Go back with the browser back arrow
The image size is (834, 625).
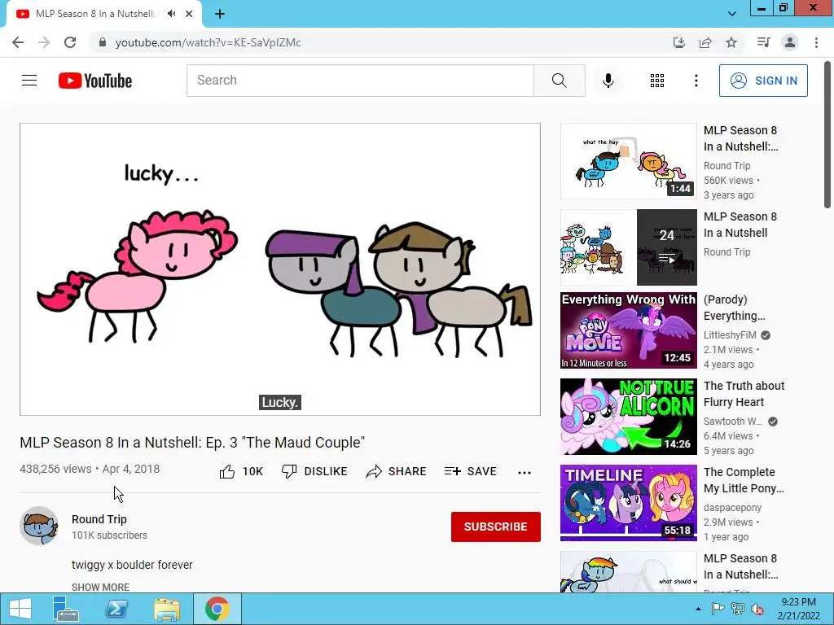[x=18, y=42]
